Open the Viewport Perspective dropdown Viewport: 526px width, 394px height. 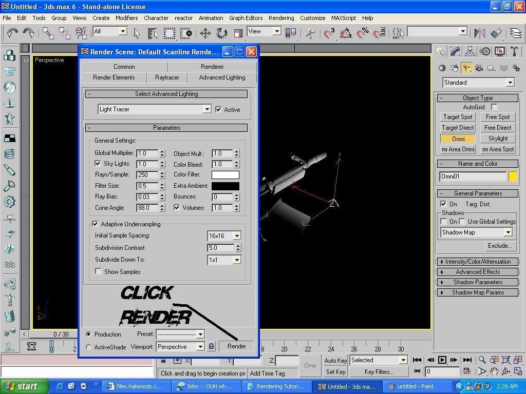coord(200,346)
